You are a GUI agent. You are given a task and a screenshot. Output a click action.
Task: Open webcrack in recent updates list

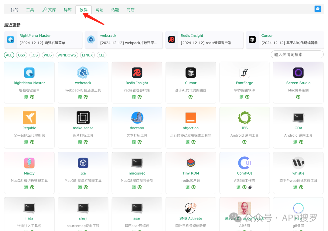point(124,40)
